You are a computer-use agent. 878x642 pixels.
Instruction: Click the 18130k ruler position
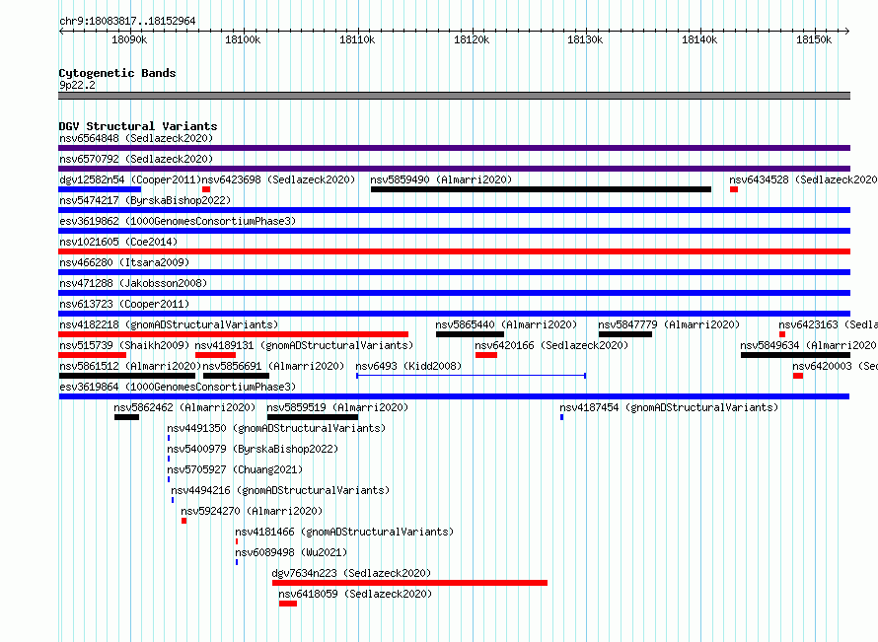pos(585,39)
